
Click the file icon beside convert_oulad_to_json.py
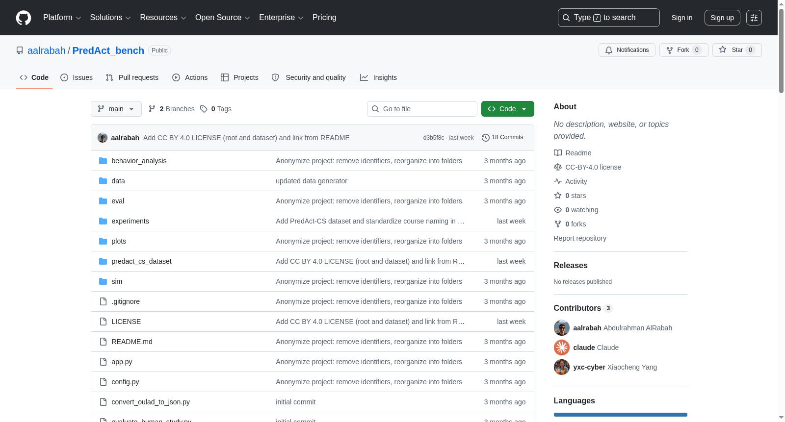(x=103, y=402)
